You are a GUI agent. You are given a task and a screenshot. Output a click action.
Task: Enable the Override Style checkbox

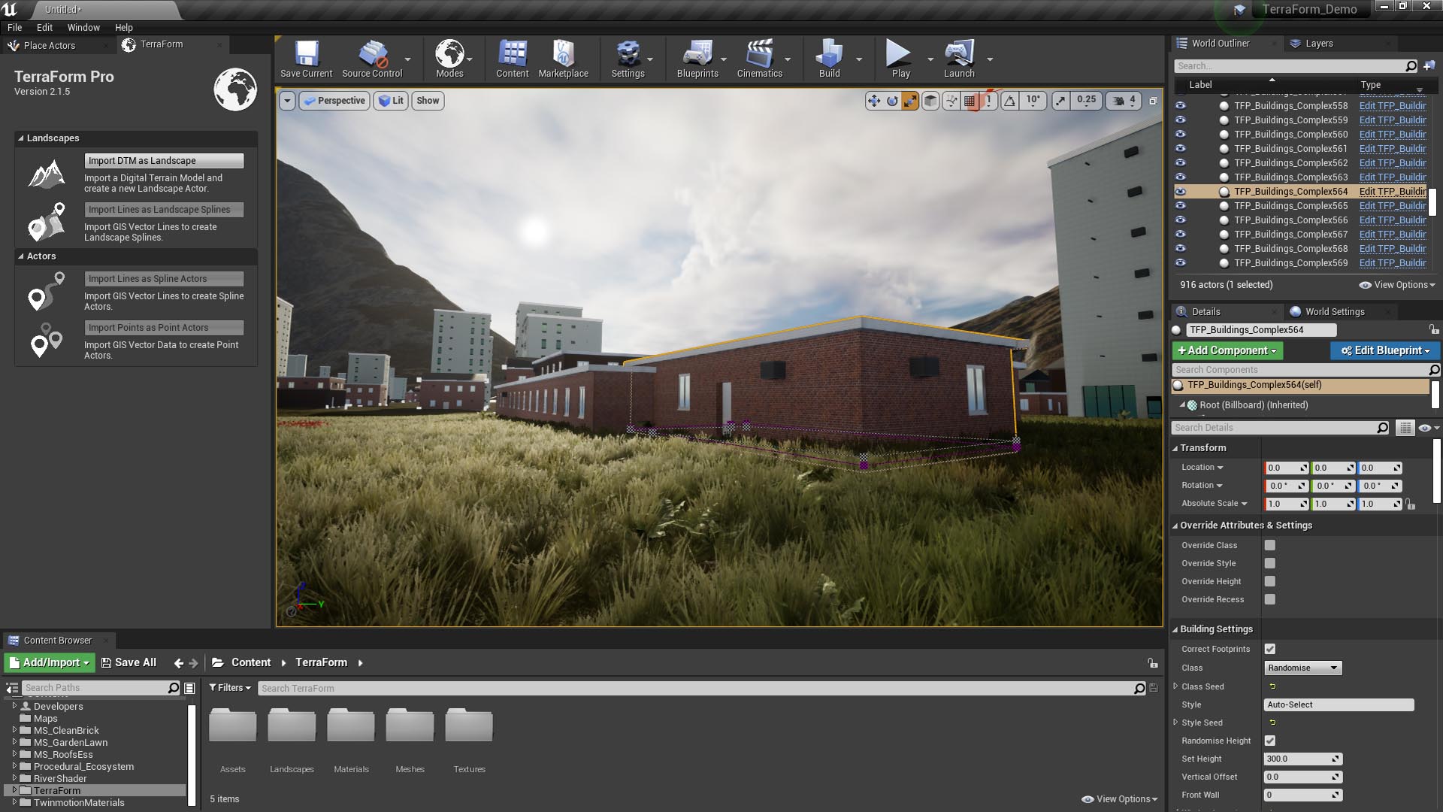[x=1269, y=563]
